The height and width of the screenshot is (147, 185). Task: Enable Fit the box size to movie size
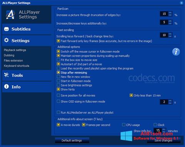tap(58, 60)
